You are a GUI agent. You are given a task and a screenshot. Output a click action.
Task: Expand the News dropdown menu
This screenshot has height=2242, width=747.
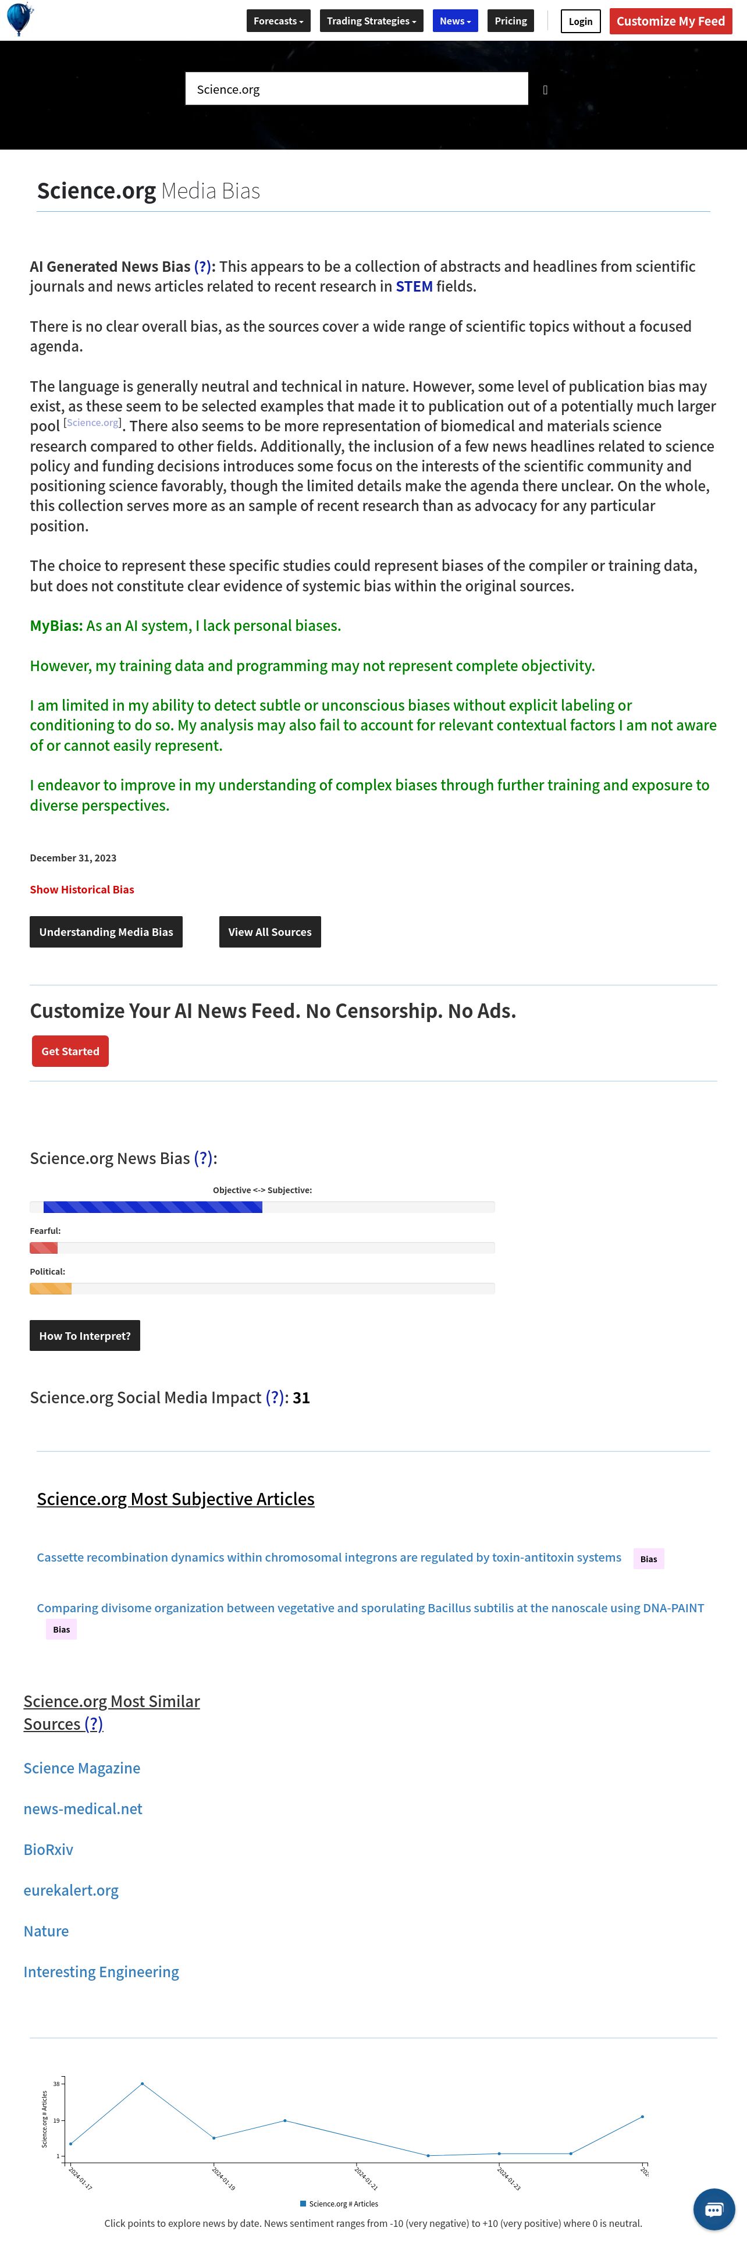coord(455,21)
